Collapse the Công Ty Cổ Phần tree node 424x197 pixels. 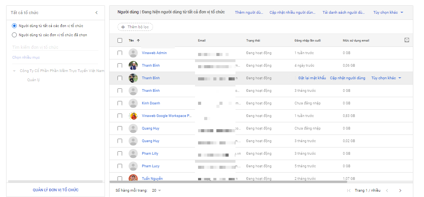[14, 71]
